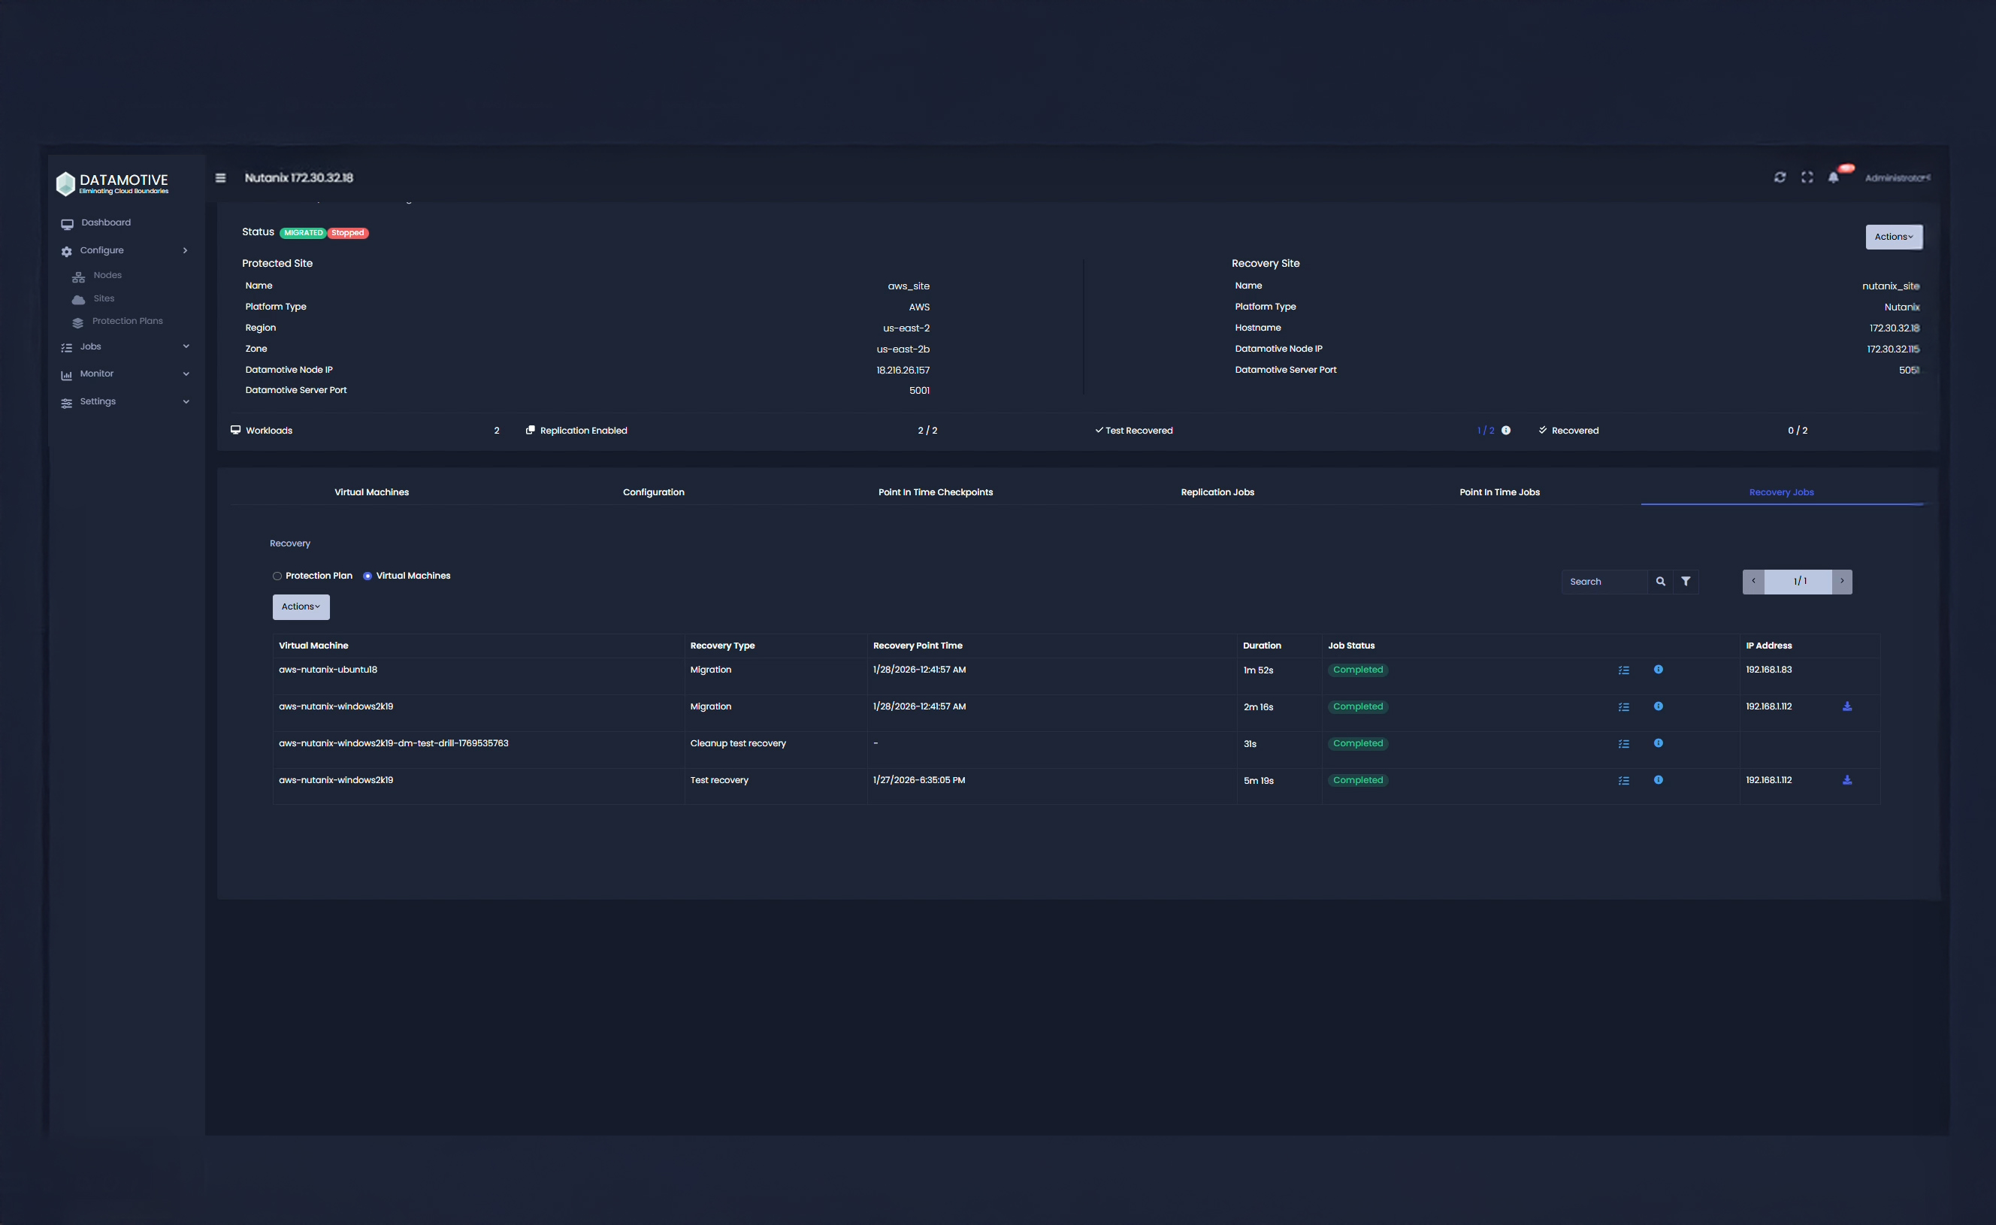
Task: Open Protection Plans from the sidebar
Action: (127, 321)
